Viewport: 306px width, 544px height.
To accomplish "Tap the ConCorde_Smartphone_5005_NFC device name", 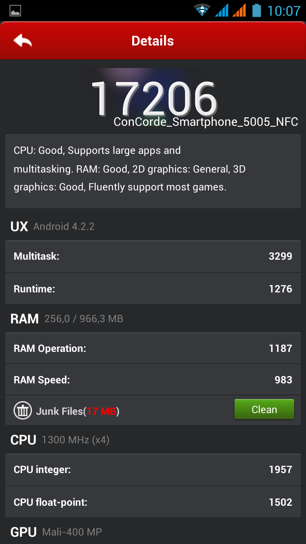I will pos(206,122).
